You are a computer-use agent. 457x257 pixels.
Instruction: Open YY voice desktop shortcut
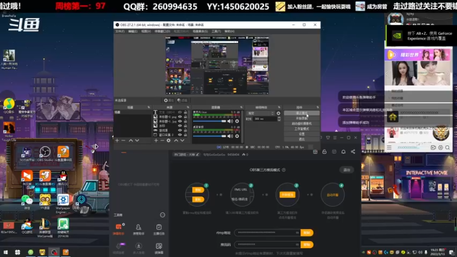click(45, 202)
